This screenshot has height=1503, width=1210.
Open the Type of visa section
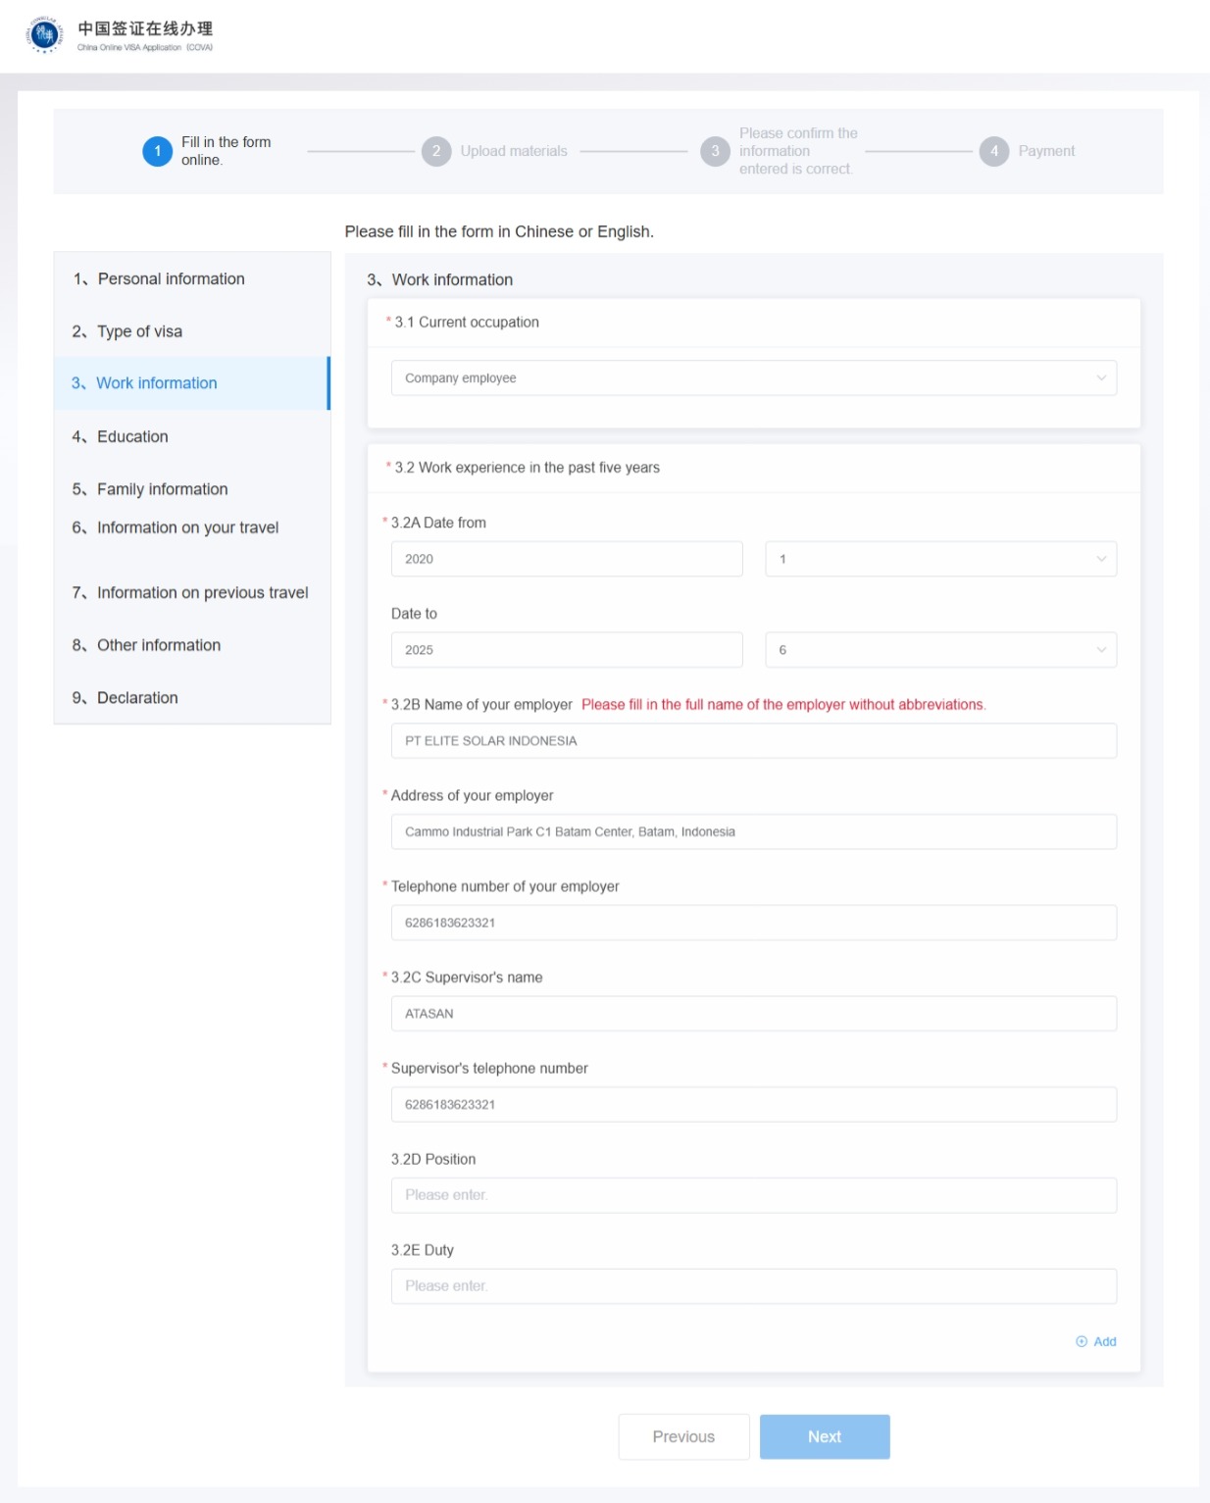pos(139,331)
